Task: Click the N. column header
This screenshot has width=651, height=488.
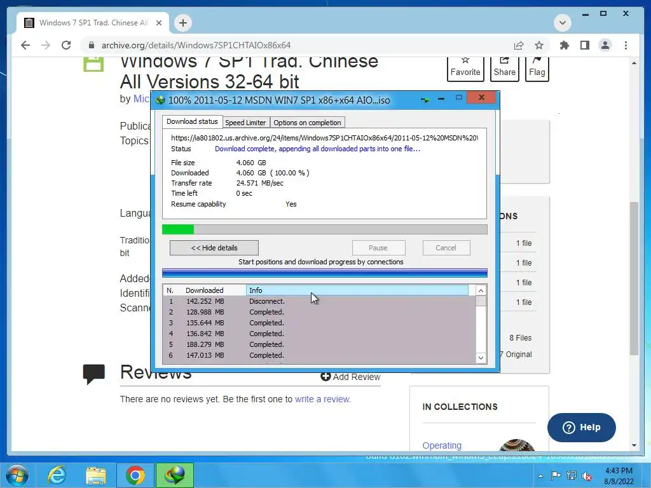Action: (170, 290)
